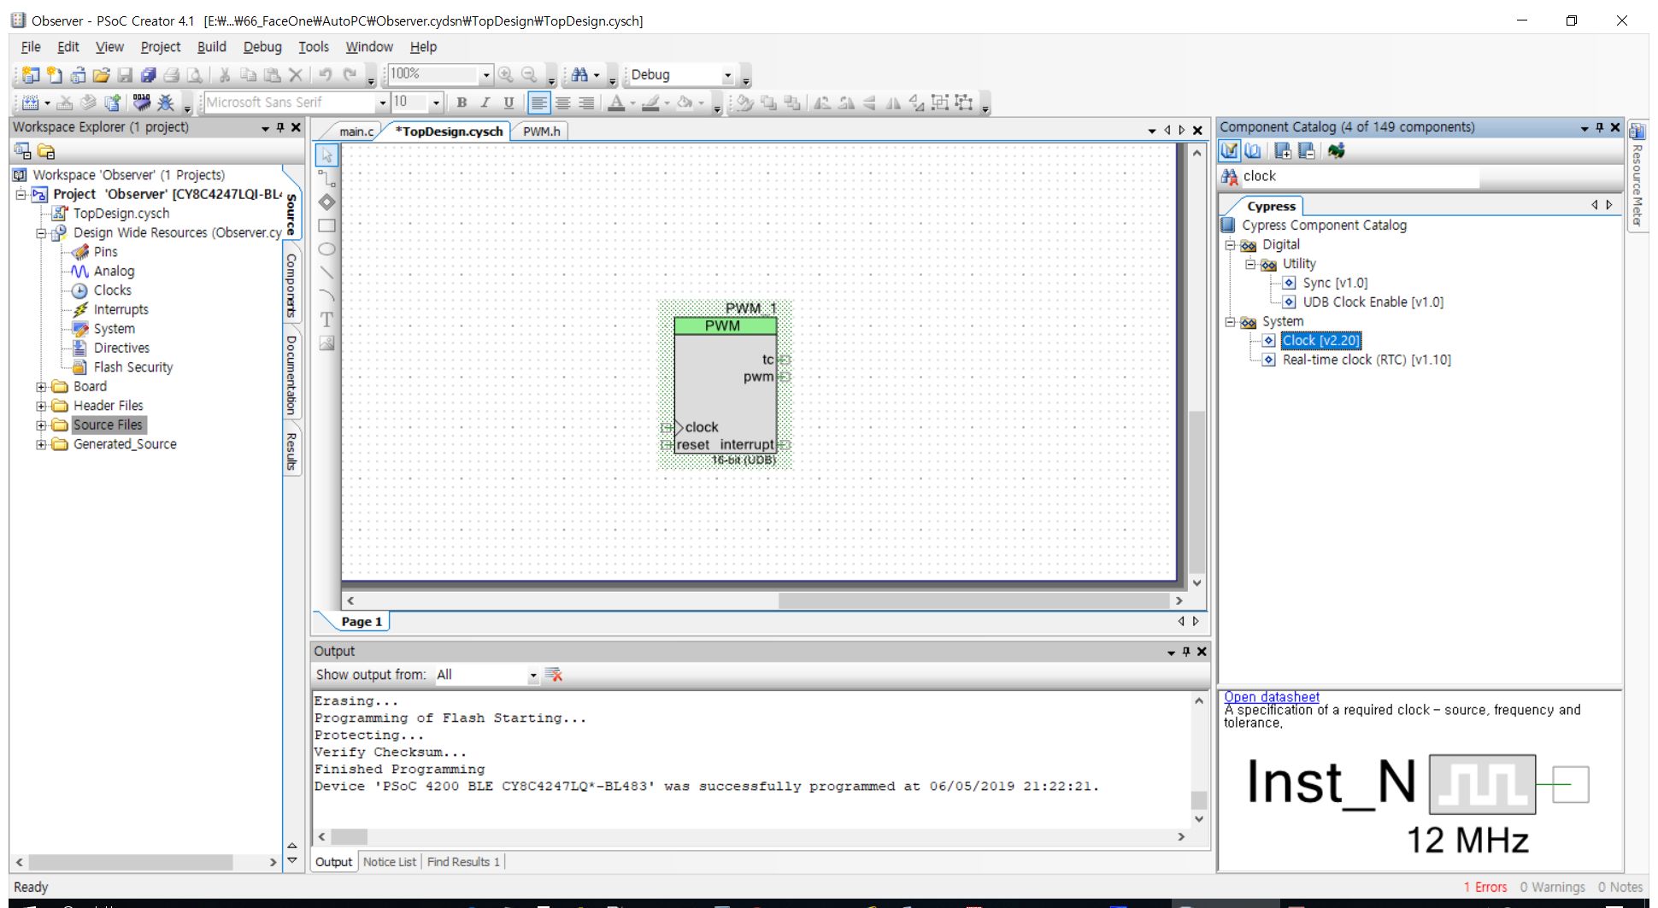Click the New File toolbar icon

tap(54, 75)
